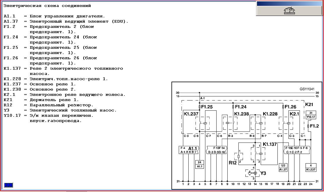This screenshot has height=192, width=324.
Task: Click the legend line 'Держатель реле 1.'
Action: coord(54,100)
